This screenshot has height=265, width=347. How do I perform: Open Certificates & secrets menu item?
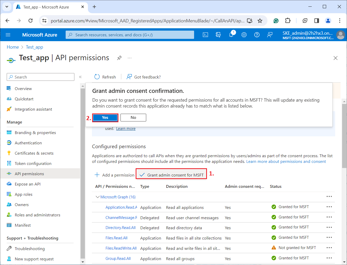point(34,153)
